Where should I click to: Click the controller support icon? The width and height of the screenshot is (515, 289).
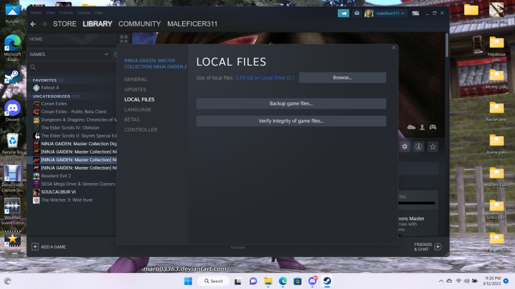coord(433,127)
